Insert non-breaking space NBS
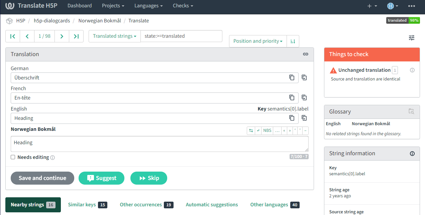The width and height of the screenshot is (425, 215). [x=267, y=131]
